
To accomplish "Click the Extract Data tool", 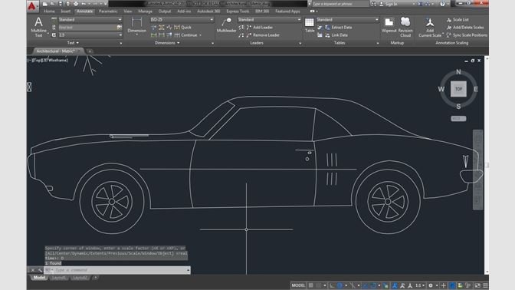I will pyautogui.click(x=338, y=28).
